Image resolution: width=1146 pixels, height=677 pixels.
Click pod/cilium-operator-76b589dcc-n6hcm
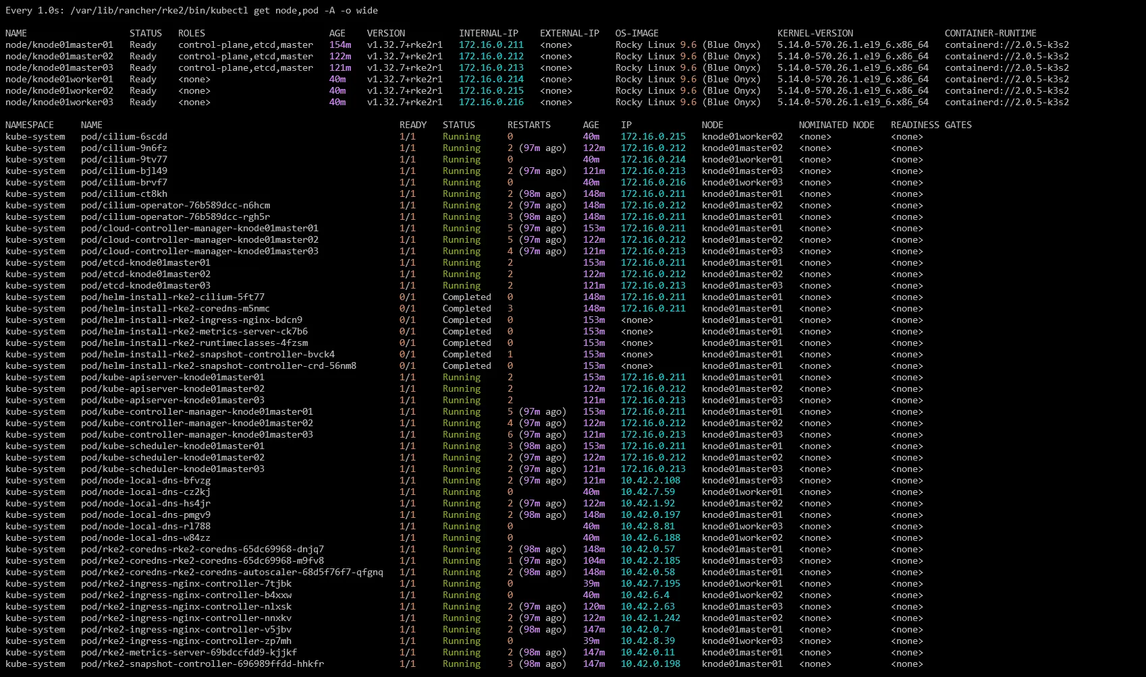tap(175, 205)
